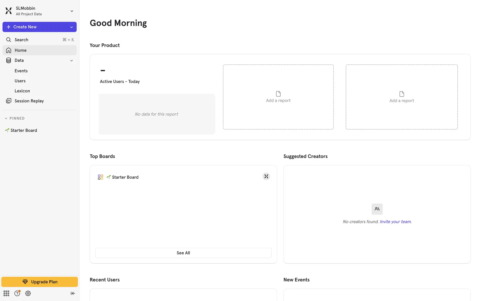Click See All boards button
The image size is (481, 301).
(x=183, y=253)
